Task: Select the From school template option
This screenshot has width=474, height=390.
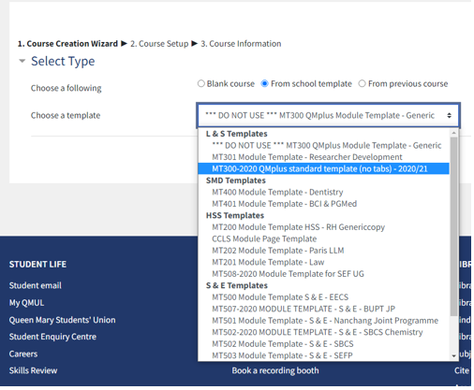Action: click(x=264, y=83)
